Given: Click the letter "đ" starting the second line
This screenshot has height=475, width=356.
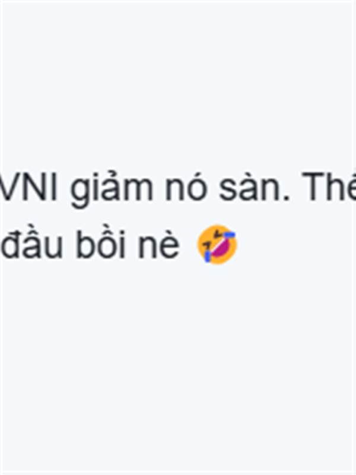Looking at the screenshot, I should coord(9,244).
